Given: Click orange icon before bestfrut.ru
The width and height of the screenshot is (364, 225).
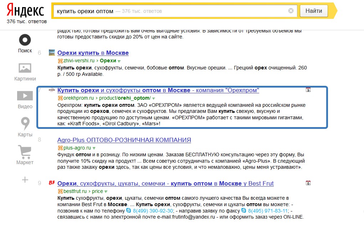Looking at the screenshot, I should point(60,192).
